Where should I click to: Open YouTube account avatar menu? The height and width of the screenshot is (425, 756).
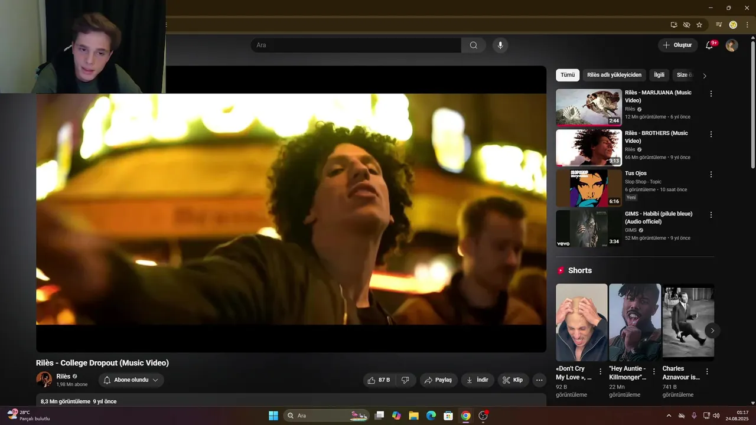[x=732, y=45]
